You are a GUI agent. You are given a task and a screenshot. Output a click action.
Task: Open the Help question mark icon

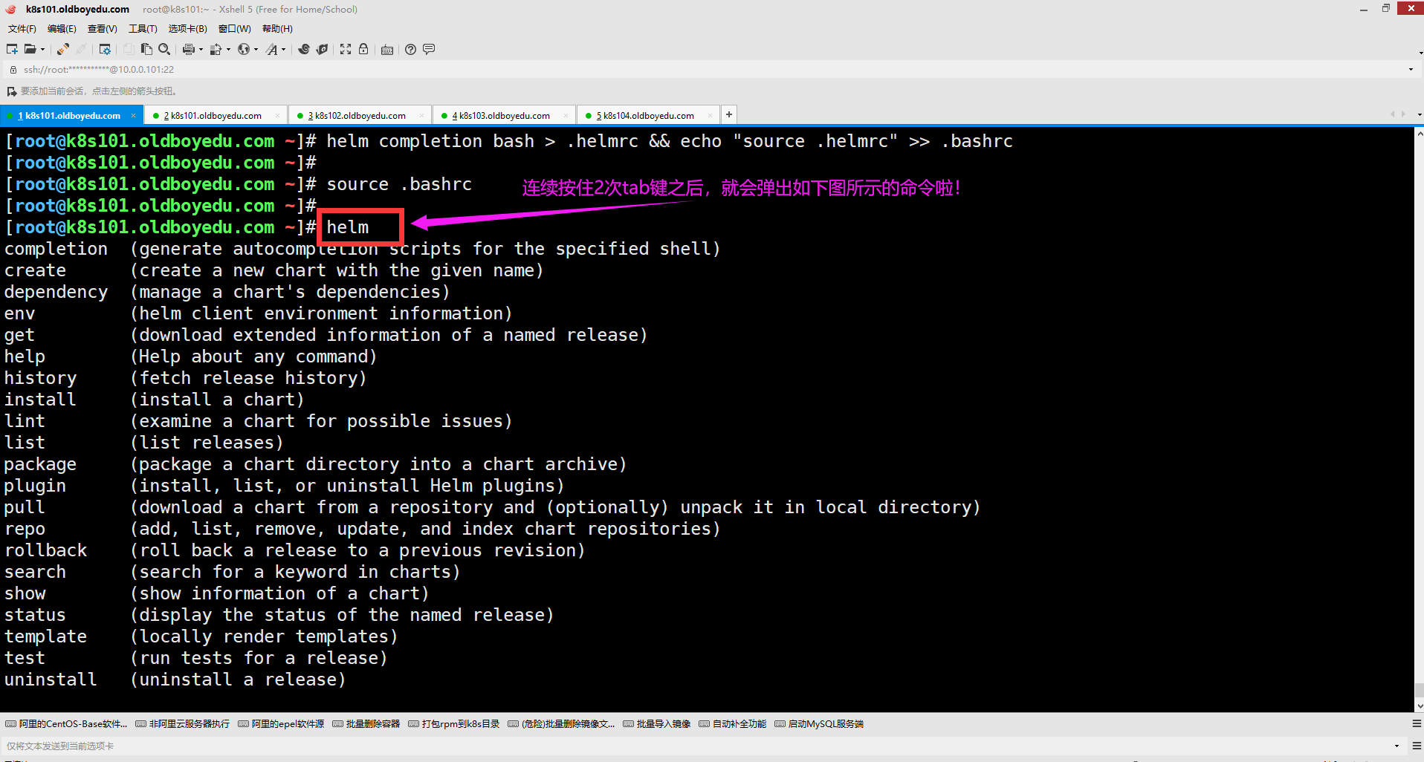click(x=410, y=50)
